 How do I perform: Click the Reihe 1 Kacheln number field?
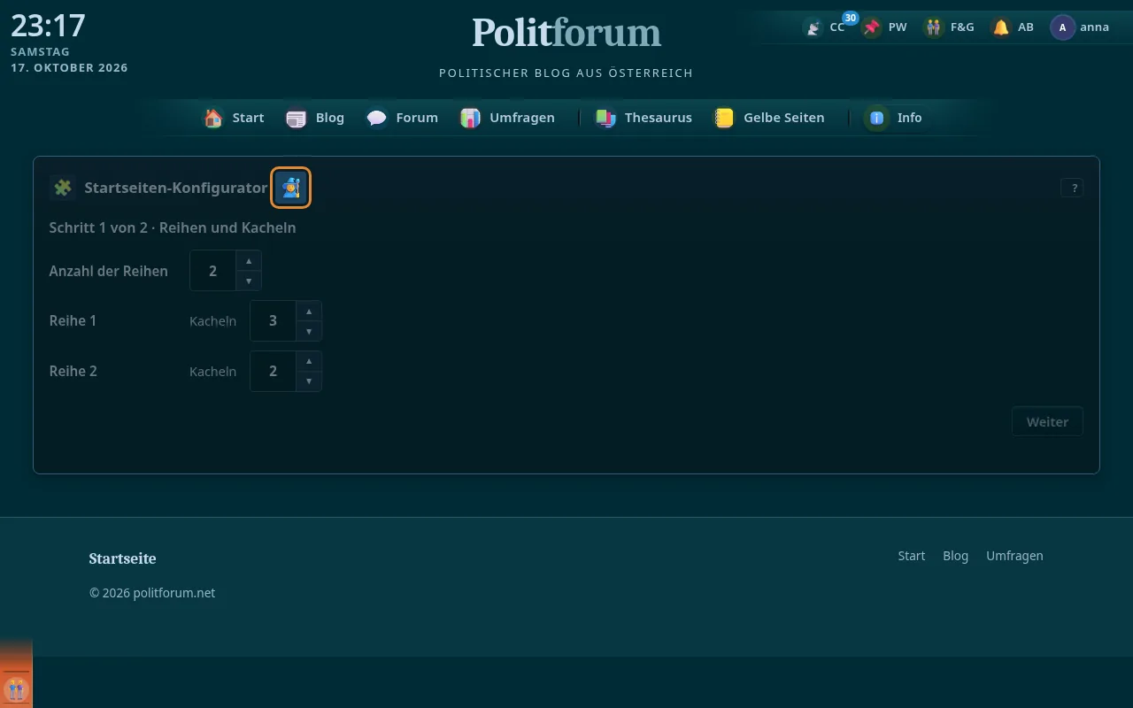(274, 321)
